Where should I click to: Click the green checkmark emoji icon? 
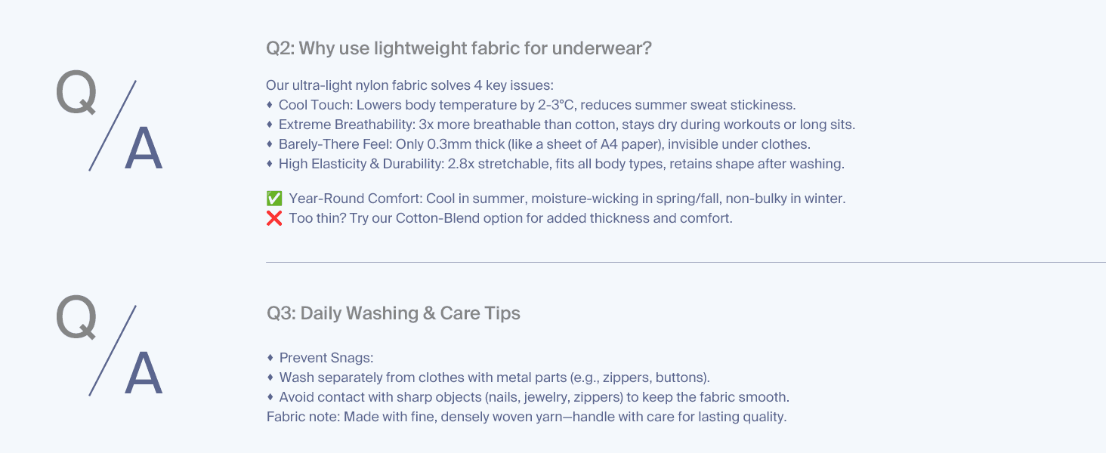pyautogui.click(x=274, y=199)
